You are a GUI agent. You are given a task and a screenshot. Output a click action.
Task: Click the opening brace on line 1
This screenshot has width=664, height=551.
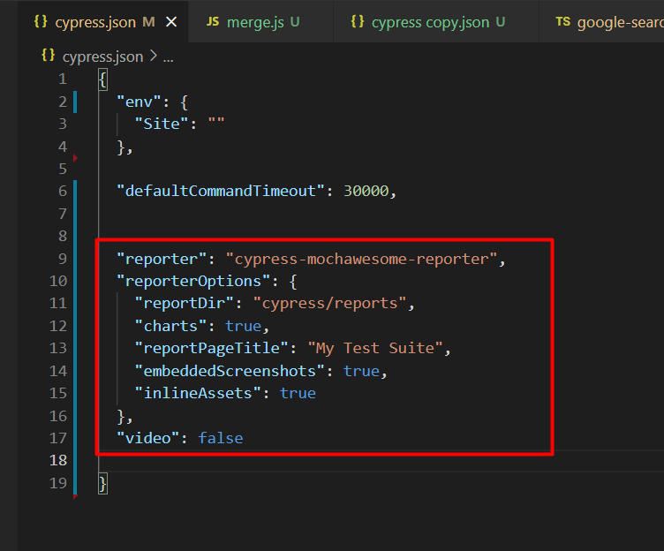tap(103, 79)
